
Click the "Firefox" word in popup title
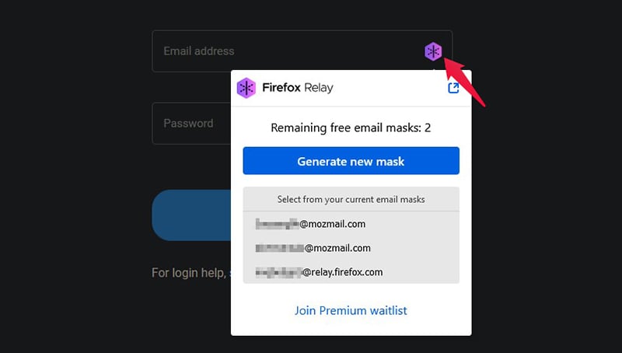(x=281, y=88)
